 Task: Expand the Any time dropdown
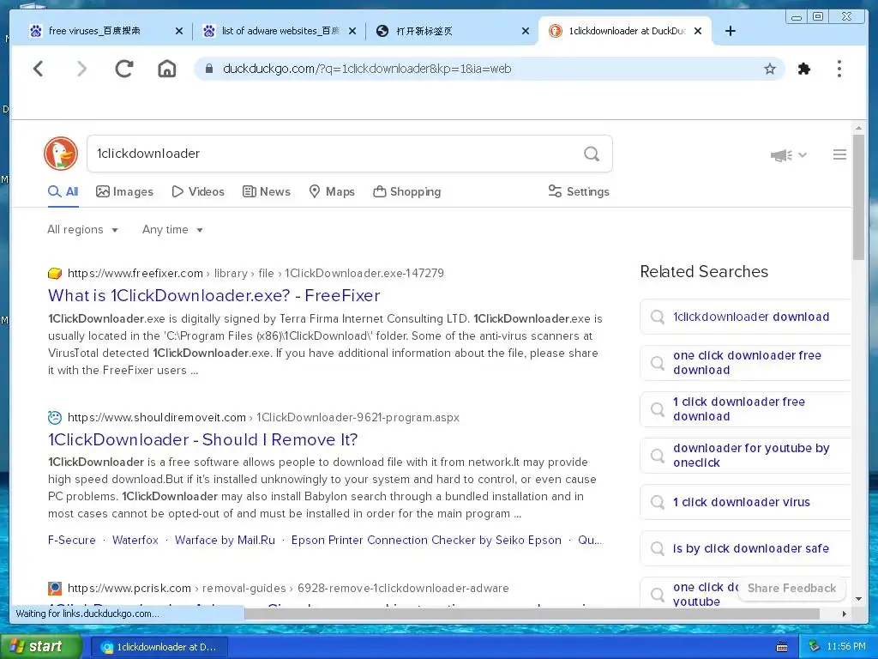pos(172,230)
